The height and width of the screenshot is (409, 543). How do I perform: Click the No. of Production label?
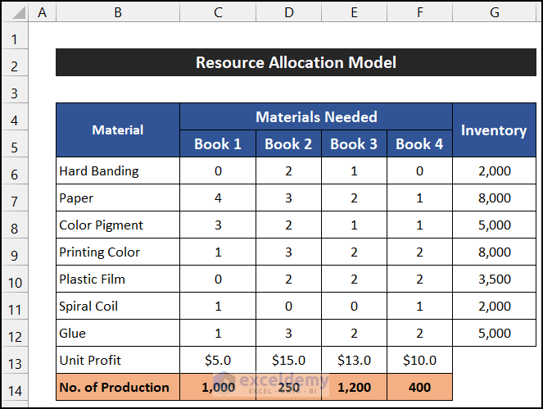tap(118, 387)
